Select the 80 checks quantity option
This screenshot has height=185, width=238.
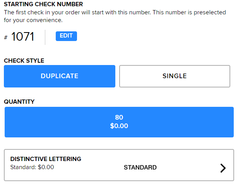click(x=119, y=122)
